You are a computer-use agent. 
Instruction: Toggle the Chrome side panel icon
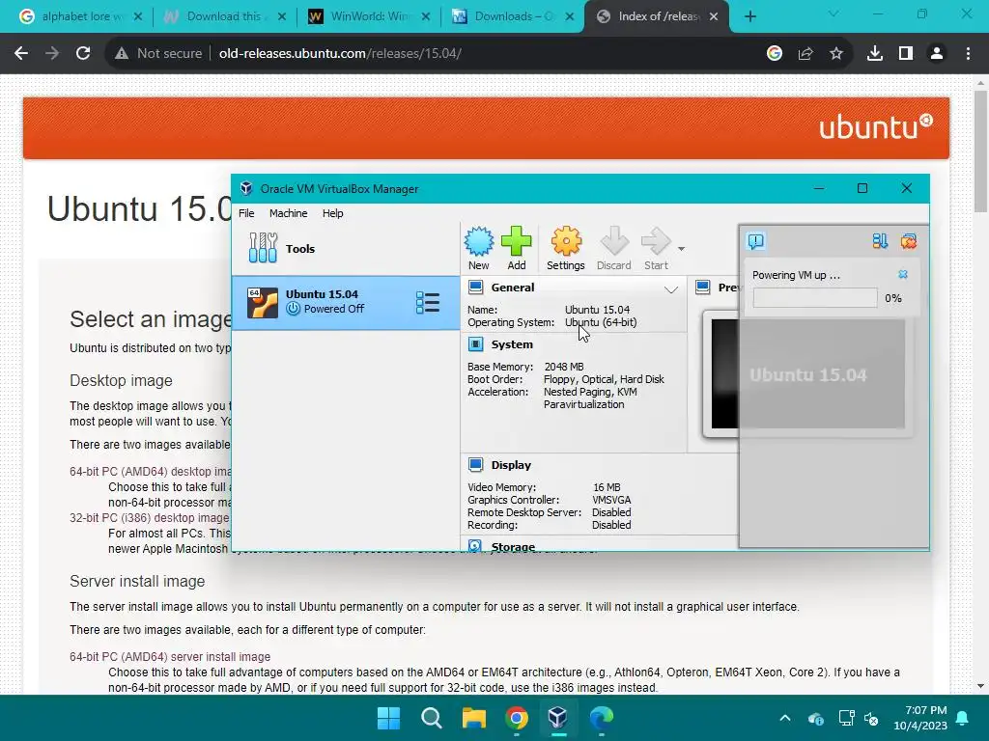point(906,54)
